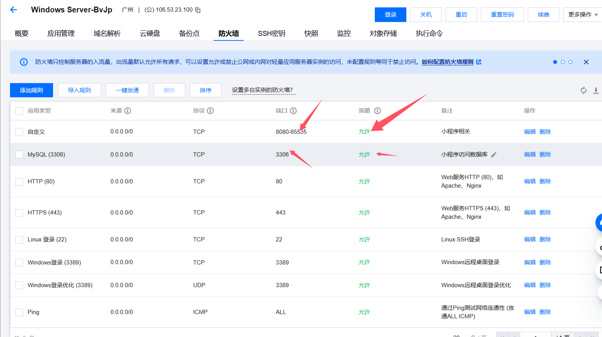This screenshot has height=337, width=602.
Task: Click the 导入规则 button
Action: point(80,90)
